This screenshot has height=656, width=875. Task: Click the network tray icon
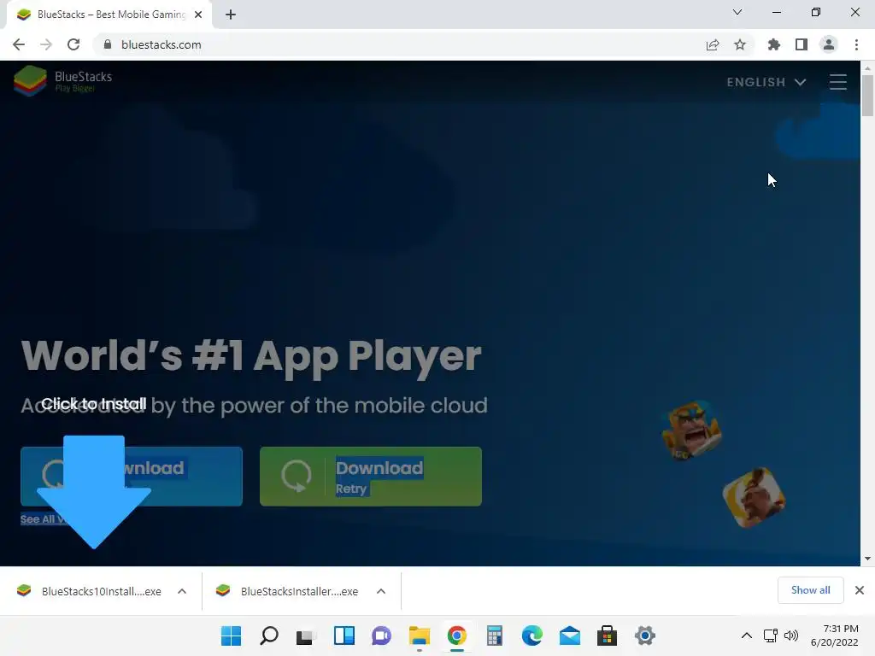click(x=771, y=635)
